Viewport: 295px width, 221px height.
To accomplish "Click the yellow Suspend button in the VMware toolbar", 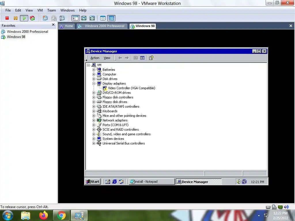I will (x=16, y=18).
